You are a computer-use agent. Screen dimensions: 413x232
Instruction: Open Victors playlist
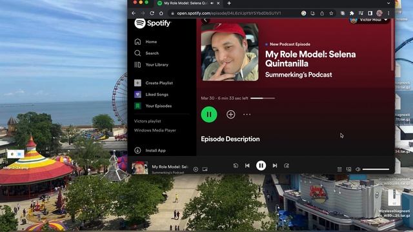click(148, 121)
